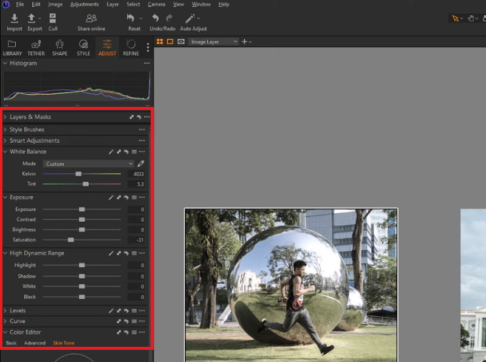Toggle the proofing eye icon
The width and height of the screenshot is (486, 362).
tap(181, 41)
